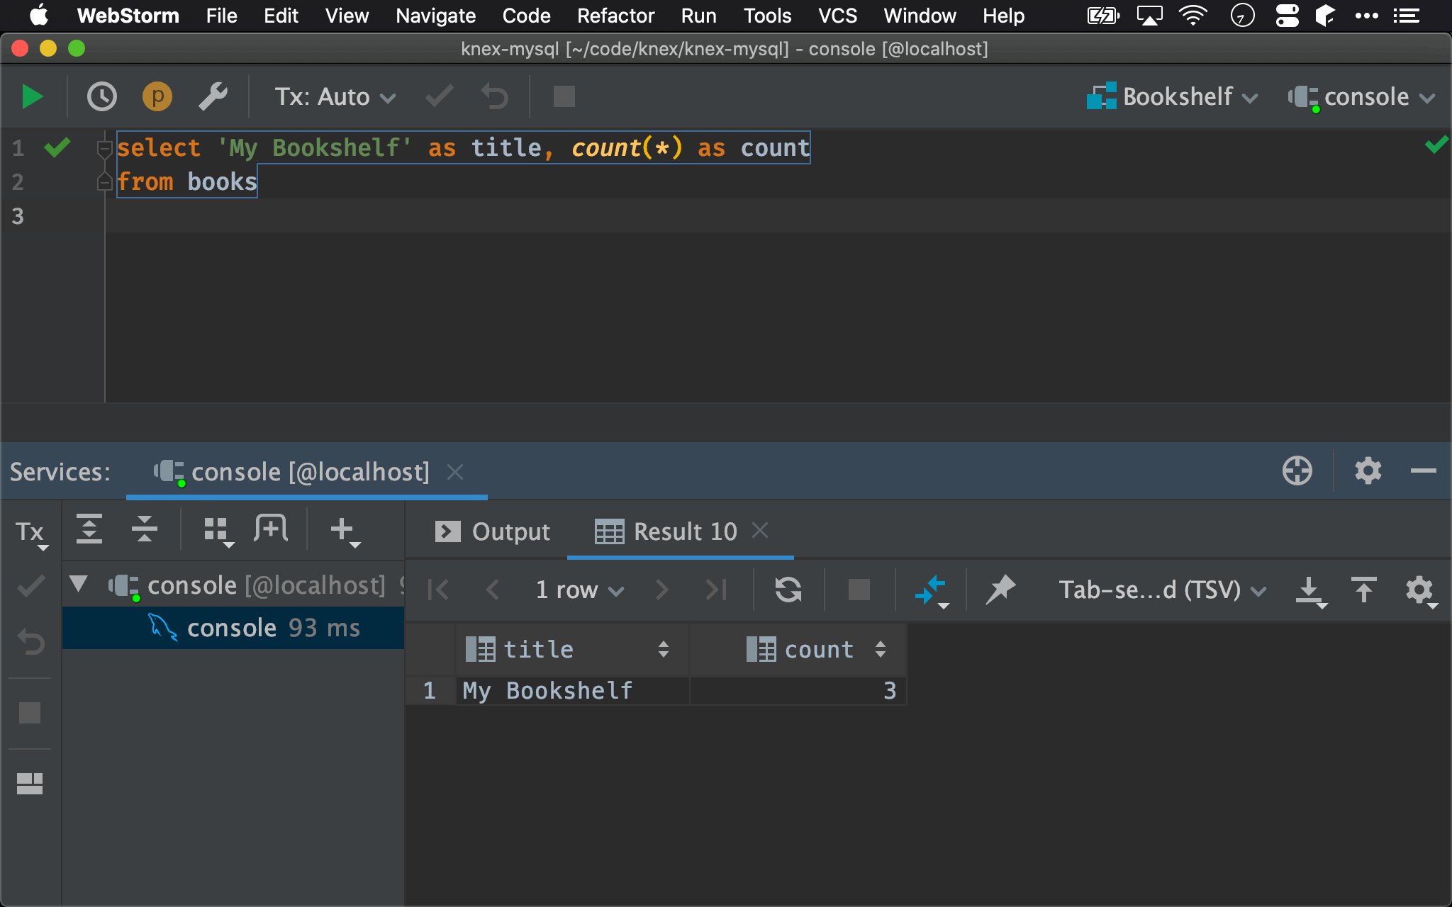The width and height of the screenshot is (1452, 907).
Task: Go to the first result page
Action: click(438, 590)
